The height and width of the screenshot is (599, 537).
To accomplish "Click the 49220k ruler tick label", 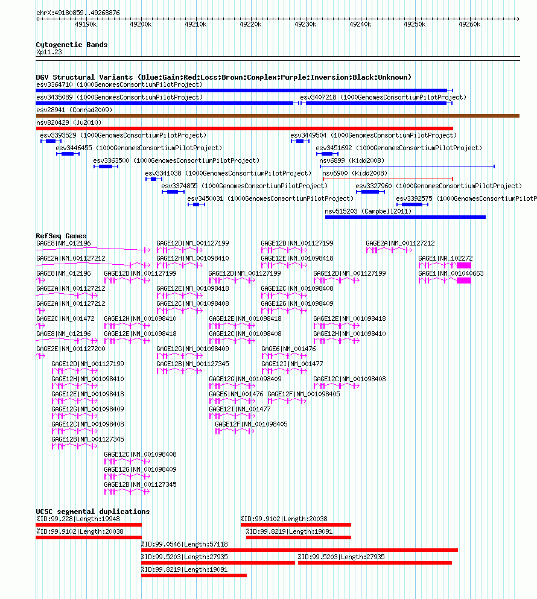I will (251, 25).
